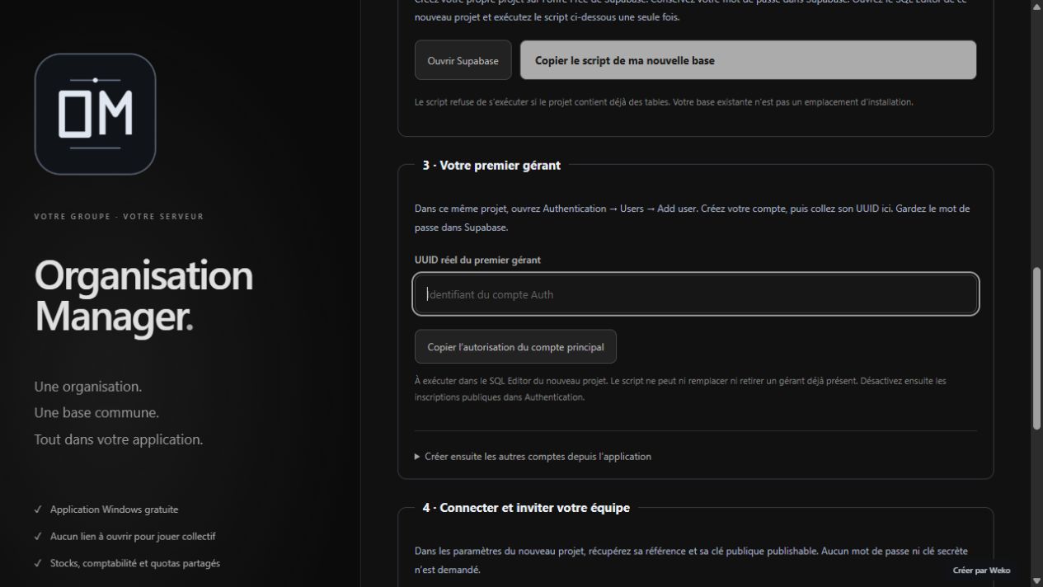Click the note 'À exécuter dans le SQL Editor'
1043x587 pixels.
tap(680, 389)
